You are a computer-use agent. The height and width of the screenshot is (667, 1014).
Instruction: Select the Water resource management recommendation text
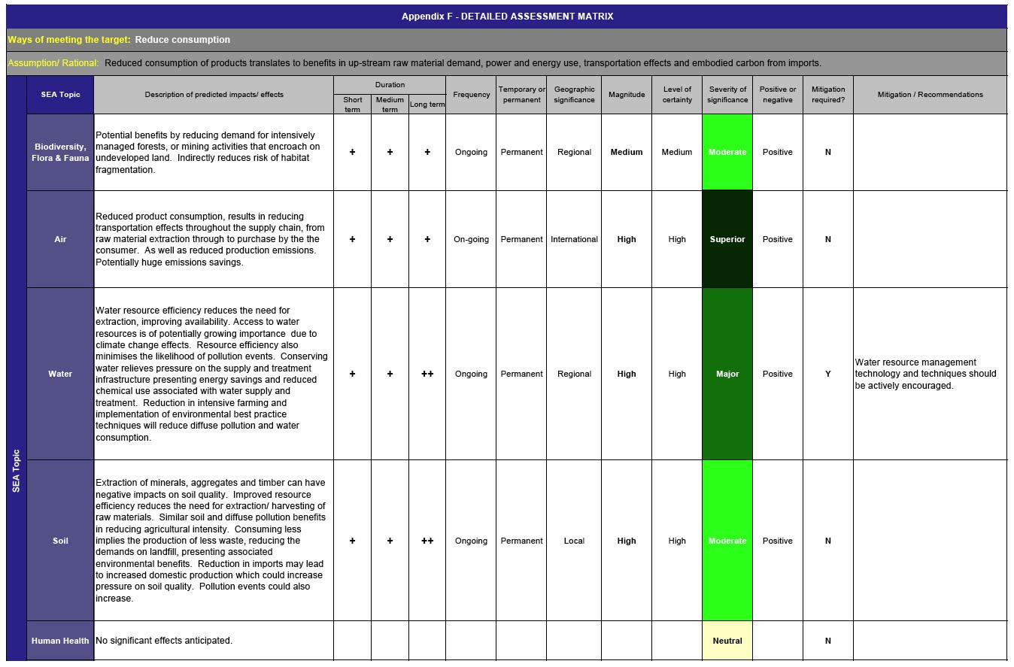[x=926, y=374]
